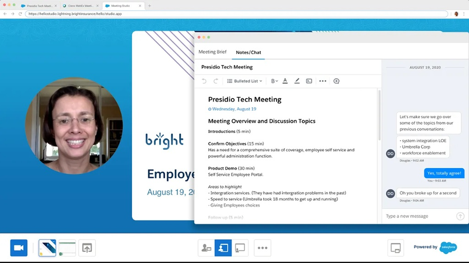Viewport: 469px width, 263px height.
Task: Toggle the blue video camera button
Action: point(19,248)
